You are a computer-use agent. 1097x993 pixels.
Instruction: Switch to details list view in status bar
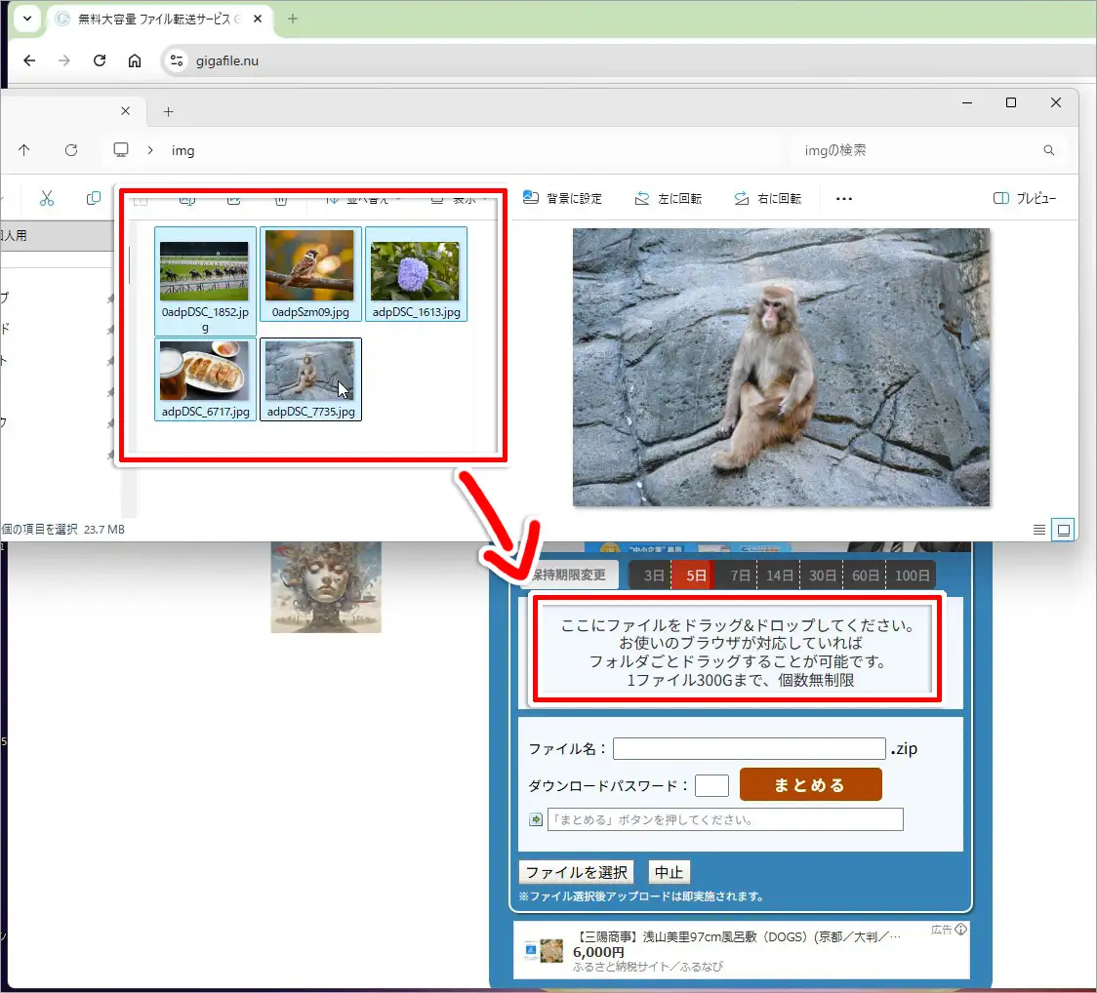pyautogui.click(x=1039, y=530)
